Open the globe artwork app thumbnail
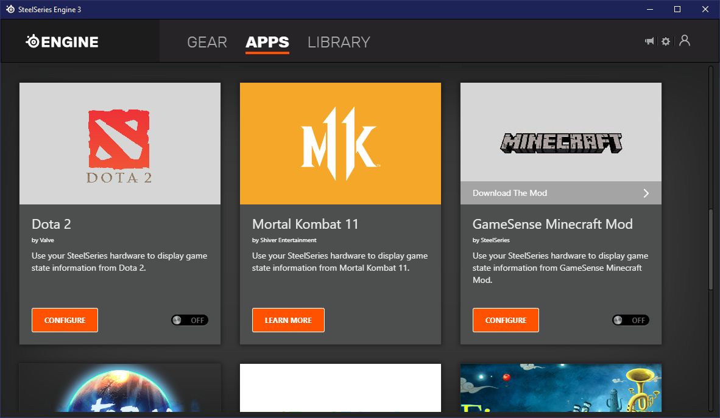The height and width of the screenshot is (418, 720). point(120,388)
